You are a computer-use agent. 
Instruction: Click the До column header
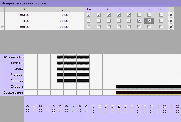[x=64, y=9]
